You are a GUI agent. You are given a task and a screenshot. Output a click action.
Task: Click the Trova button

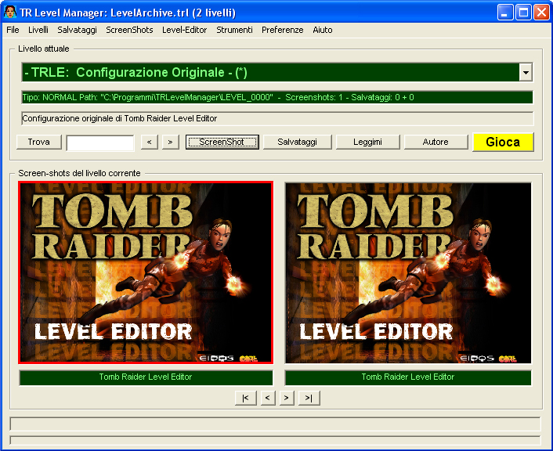pyautogui.click(x=39, y=142)
